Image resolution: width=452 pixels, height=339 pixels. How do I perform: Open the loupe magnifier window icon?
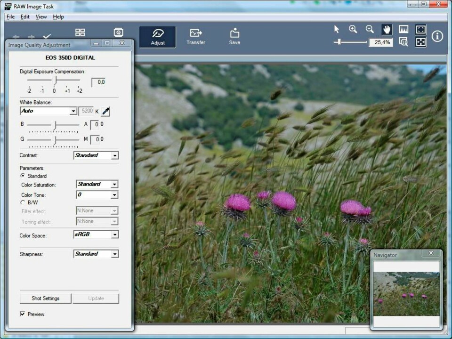(x=404, y=42)
